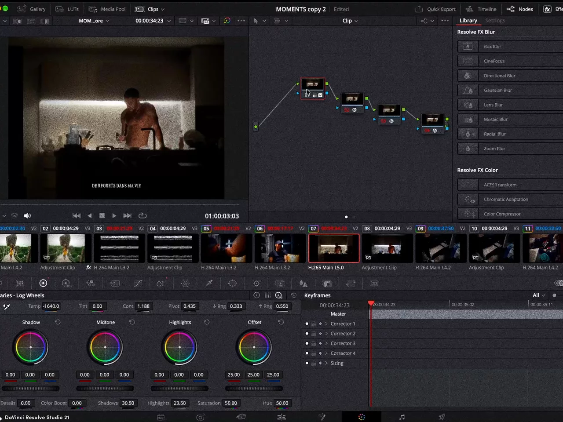The height and width of the screenshot is (422, 563).
Task: Open the Magic Mask palette
Action: click(280, 284)
